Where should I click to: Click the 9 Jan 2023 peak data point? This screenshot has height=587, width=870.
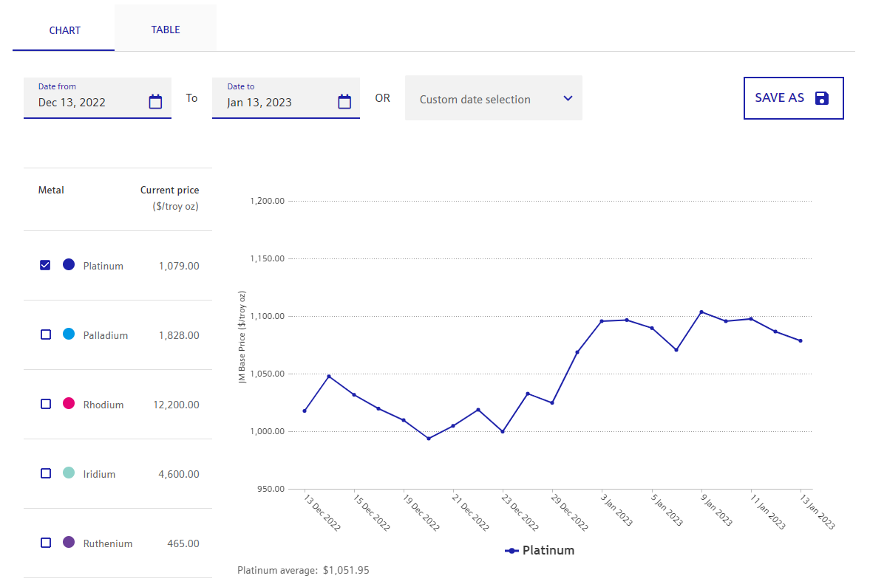[x=701, y=312]
